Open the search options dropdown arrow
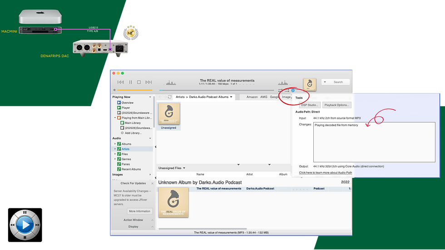This screenshot has width=445, height=250. tap(325, 82)
